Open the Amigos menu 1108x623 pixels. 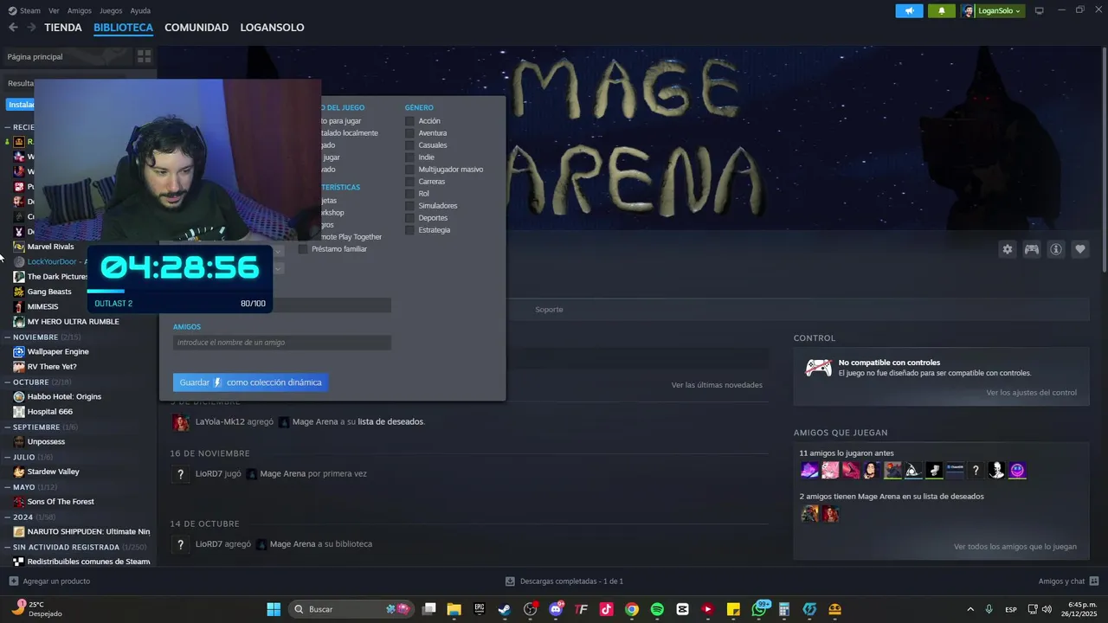click(79, 10)
